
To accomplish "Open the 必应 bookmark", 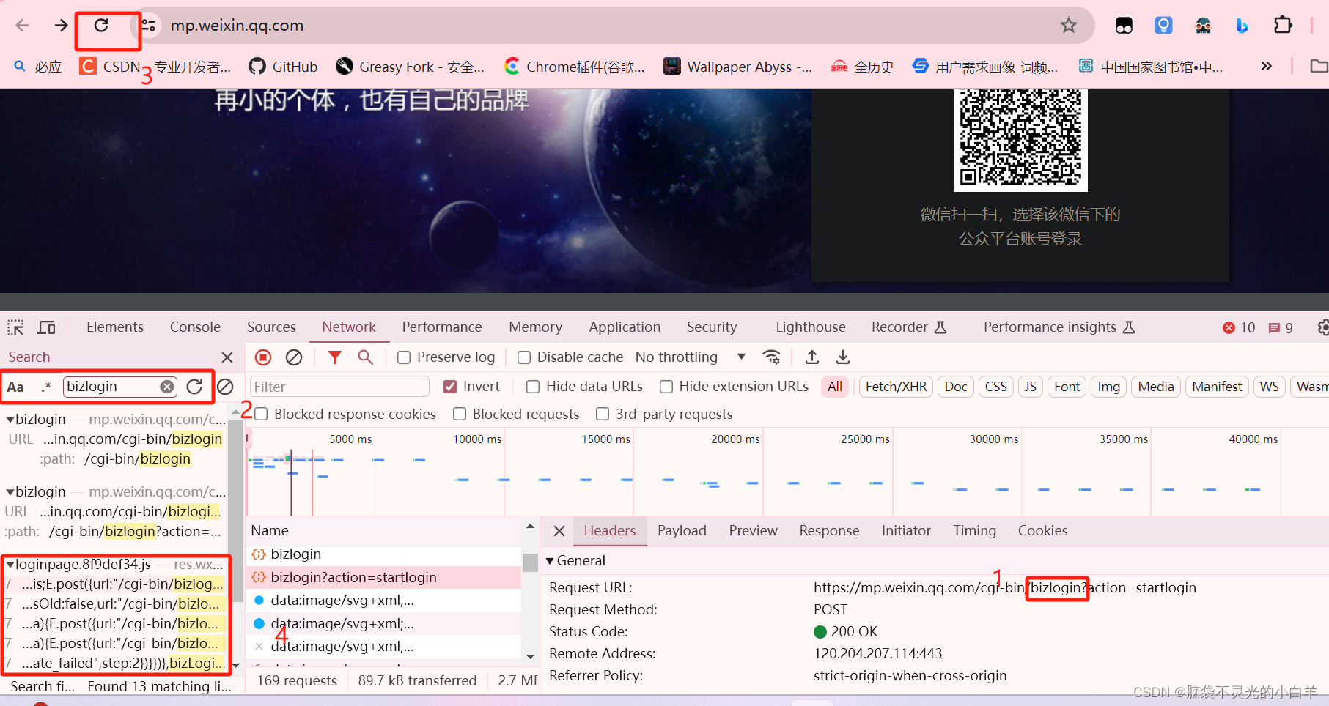I will (x=38, y=67).
